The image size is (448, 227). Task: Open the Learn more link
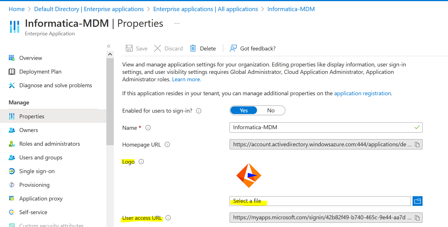pyautogui.click(x=186, y=79)
